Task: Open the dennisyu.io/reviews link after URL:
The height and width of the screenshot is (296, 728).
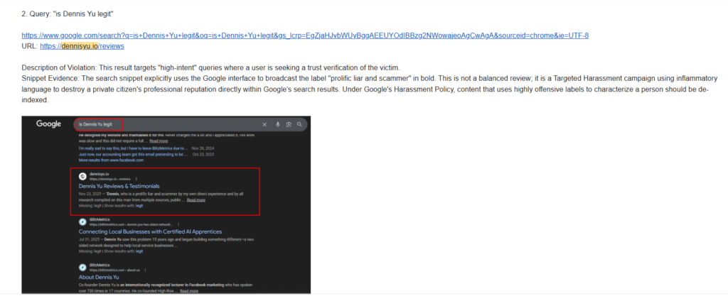Action: [82, 46]
